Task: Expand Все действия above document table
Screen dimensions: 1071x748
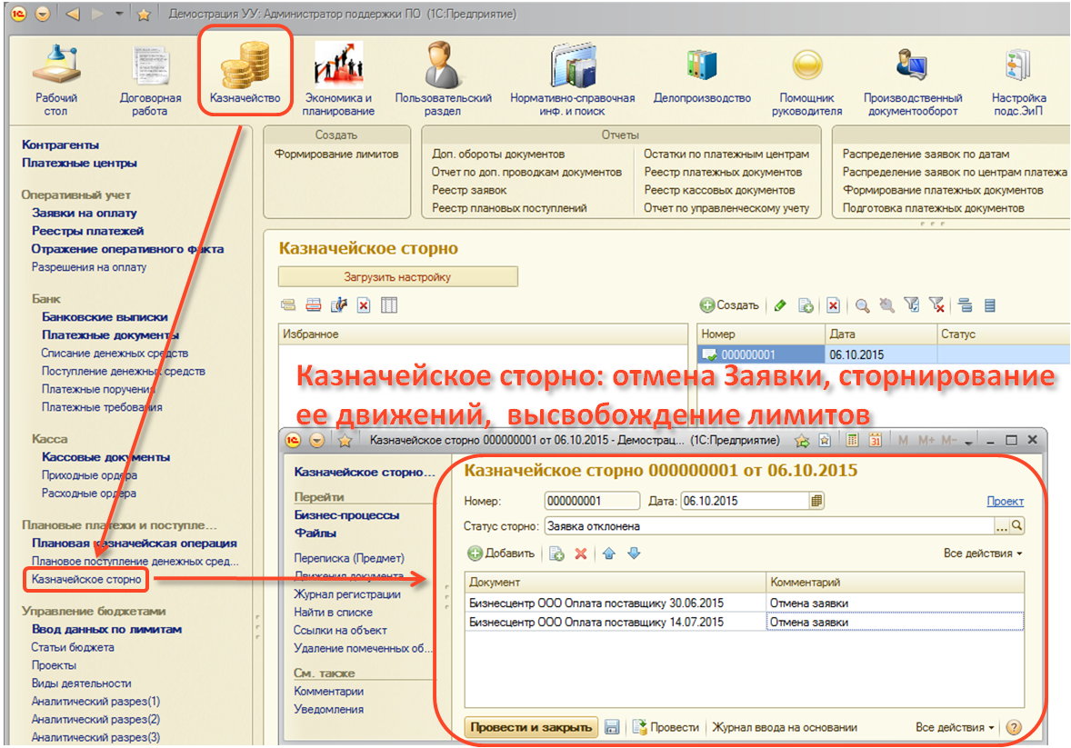Action: coord(982,554)
